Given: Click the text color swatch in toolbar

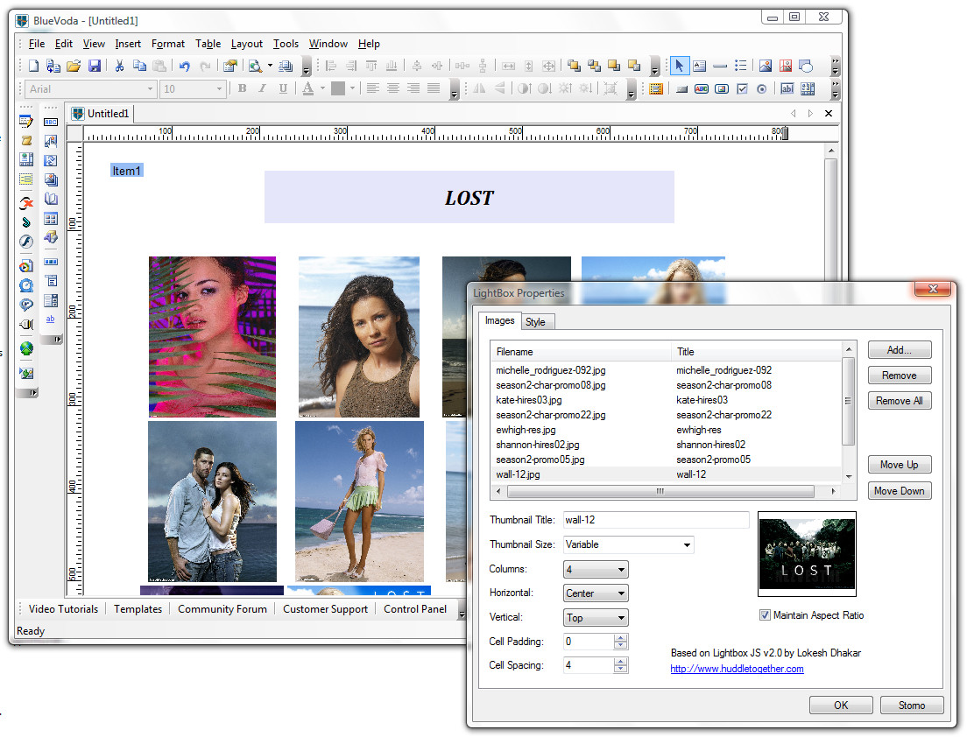Looking at the screenshot, I should [307, 88].
